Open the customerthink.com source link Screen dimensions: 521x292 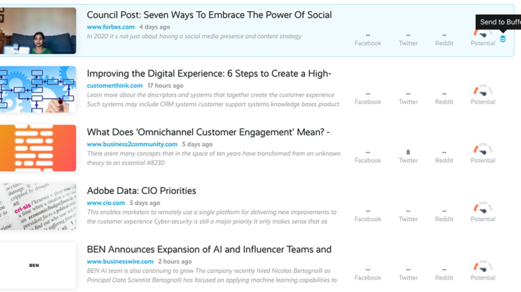[115, 86]
